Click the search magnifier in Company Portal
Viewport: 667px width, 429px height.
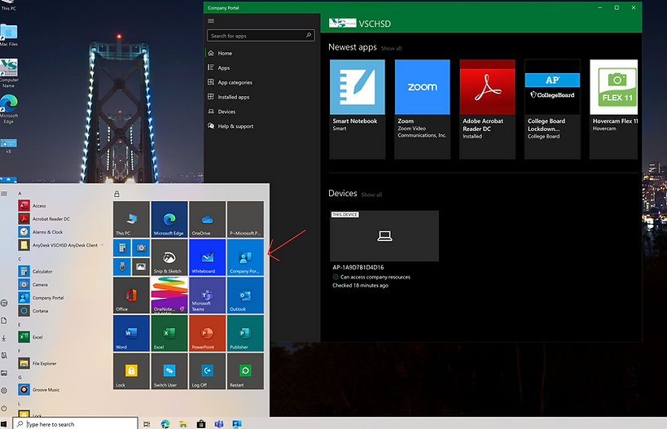pyautogui.click(x=309, y=35)
